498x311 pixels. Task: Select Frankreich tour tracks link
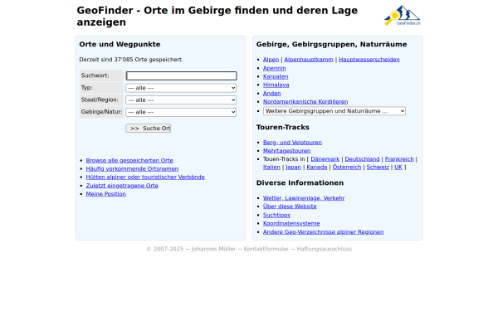[x=399, y=159]
